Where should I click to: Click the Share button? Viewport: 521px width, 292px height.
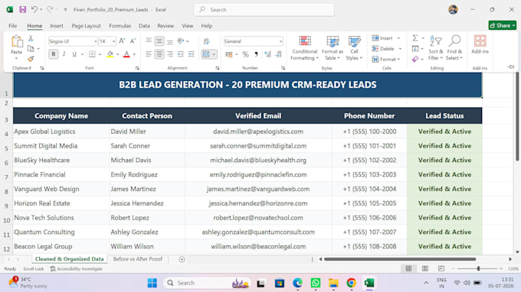502,25
